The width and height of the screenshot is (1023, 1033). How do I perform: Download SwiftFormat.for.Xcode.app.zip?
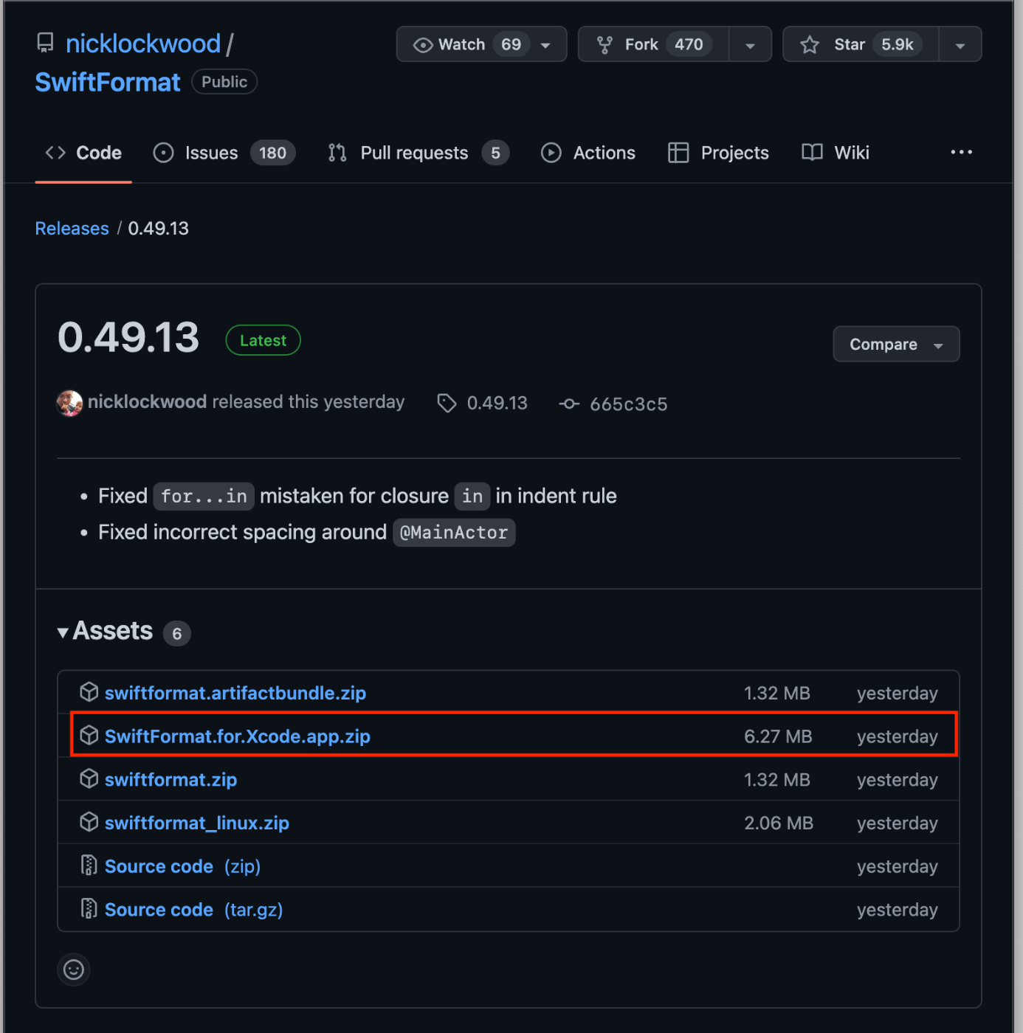pos(237,736)
